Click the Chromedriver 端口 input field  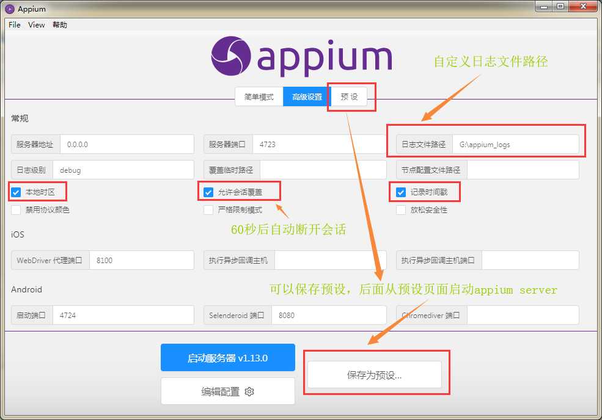[523, 315]
